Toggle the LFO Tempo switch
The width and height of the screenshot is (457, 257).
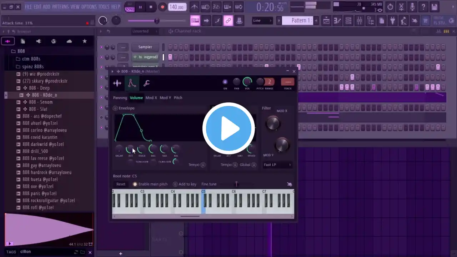tap(235, 165)
